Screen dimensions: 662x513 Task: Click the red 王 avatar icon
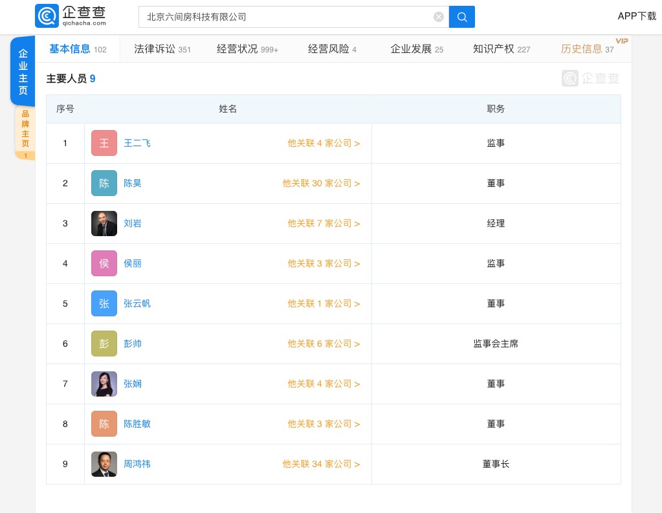click(104, 143)
